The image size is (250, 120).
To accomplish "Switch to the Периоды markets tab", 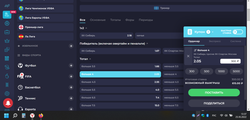I will tap(146, 20).
